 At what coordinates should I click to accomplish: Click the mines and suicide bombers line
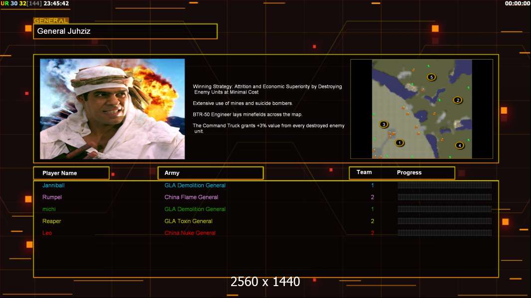243,103
